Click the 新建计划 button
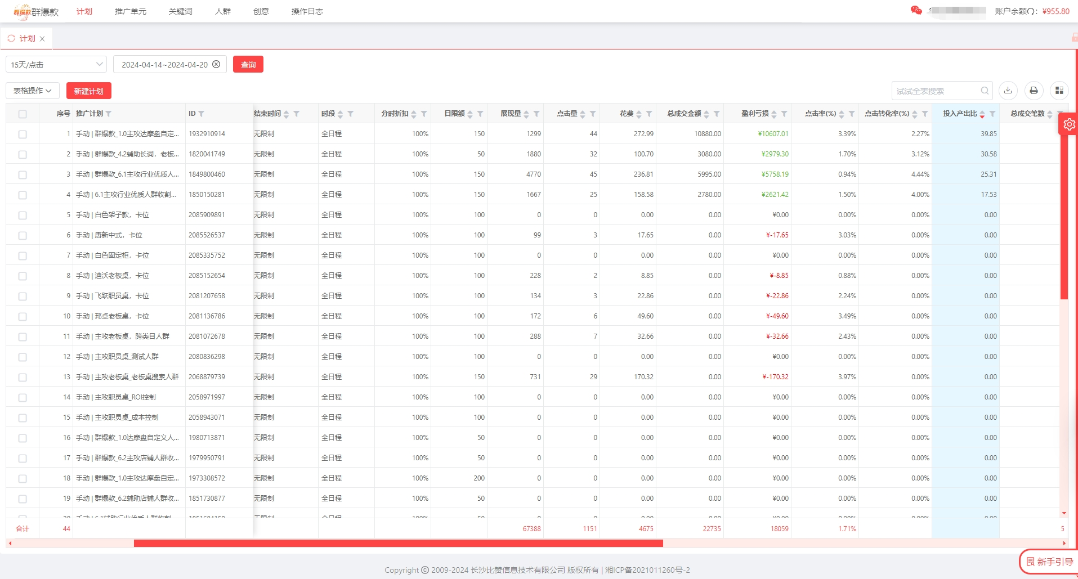This screenshot has width=1078, height=579. pyautogui.click(x=89, y=91)
